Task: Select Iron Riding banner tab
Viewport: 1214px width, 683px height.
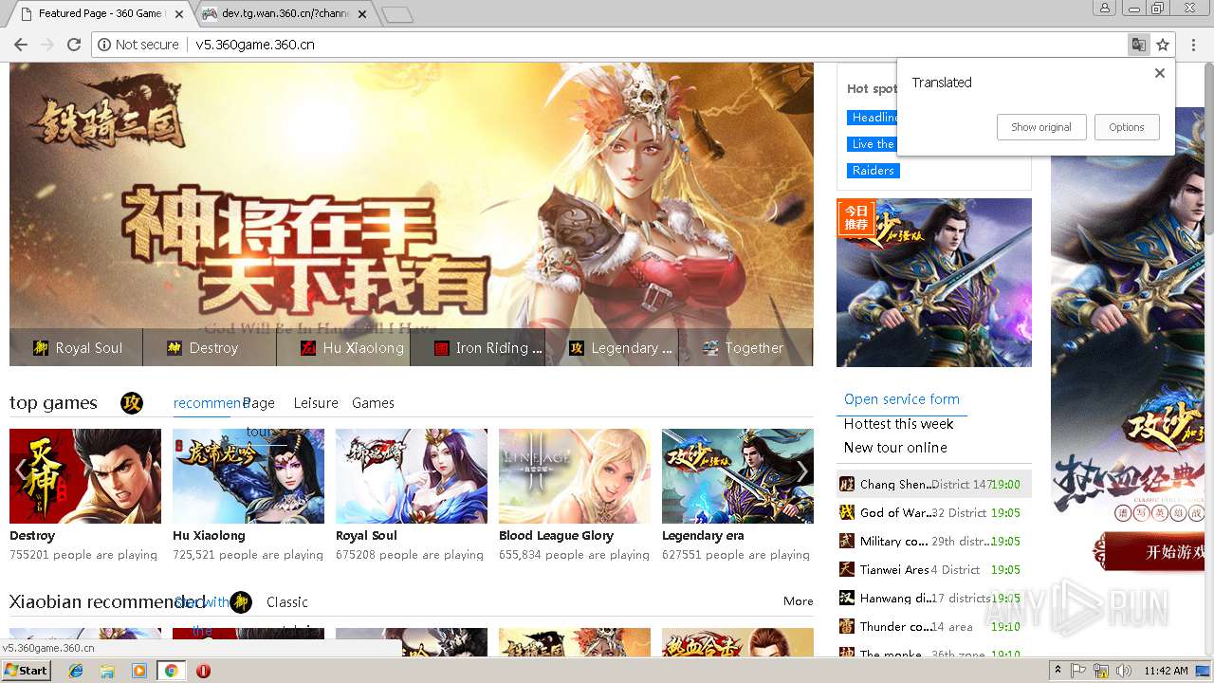Action: point(478,348)
